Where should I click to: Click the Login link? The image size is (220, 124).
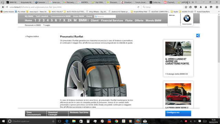click(x=47, y=25)
